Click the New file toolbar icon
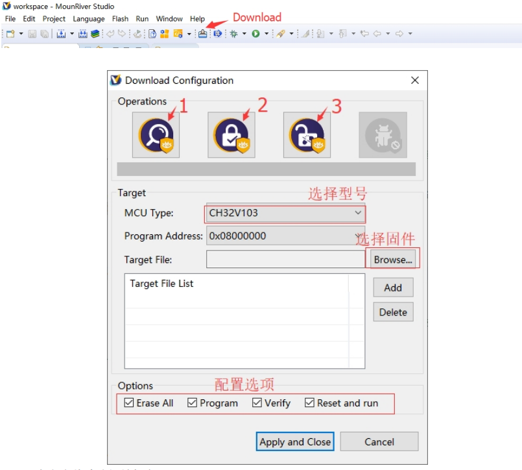 pyautogui.click(x=10, y=34)
